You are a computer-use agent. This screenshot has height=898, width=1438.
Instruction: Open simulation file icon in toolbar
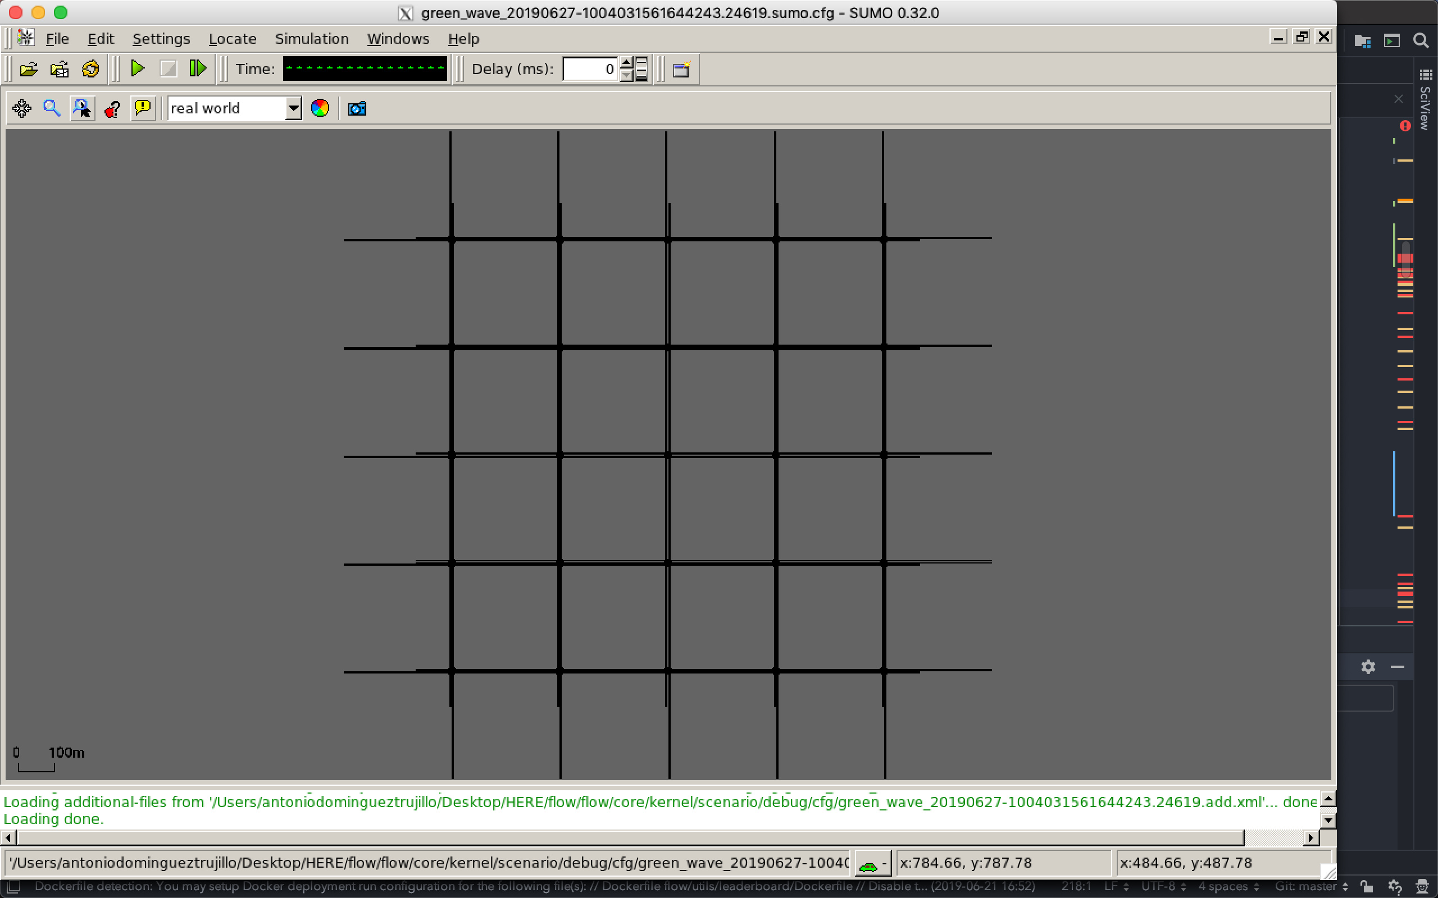[29, 69]
